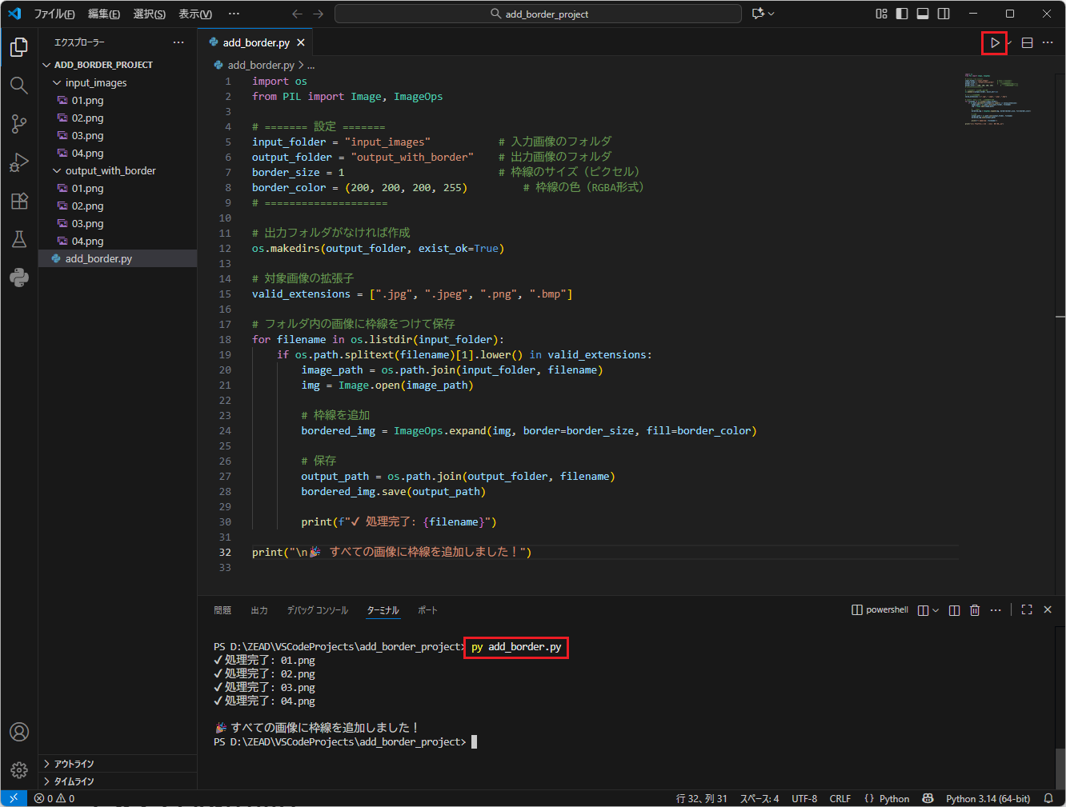Maximize the terminal panel size

pos(1027,610)
